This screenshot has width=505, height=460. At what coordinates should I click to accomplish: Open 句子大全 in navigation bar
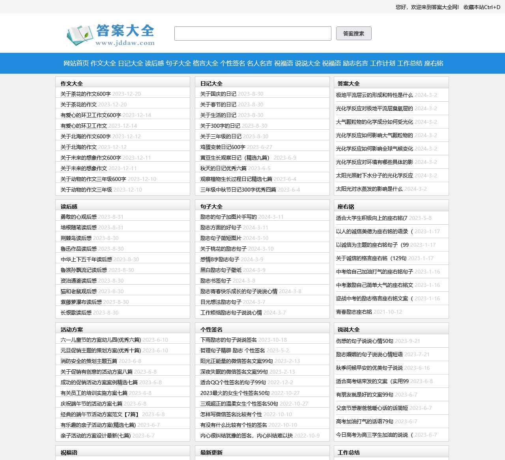click(178, 63)
